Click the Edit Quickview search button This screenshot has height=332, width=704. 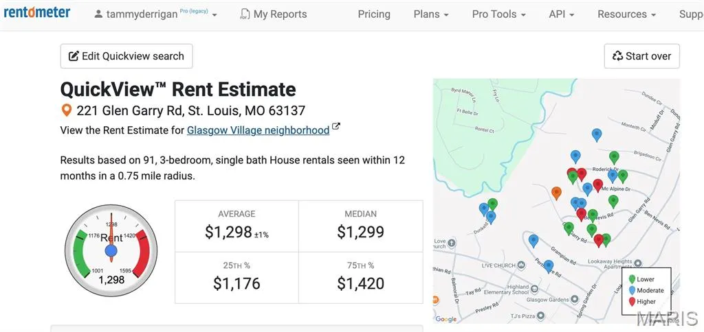click(x=126, y=56)
